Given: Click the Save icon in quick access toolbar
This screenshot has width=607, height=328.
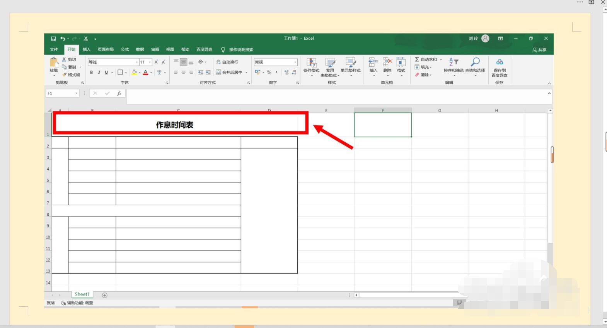Looking at the screenshot, I should point(53,39).
